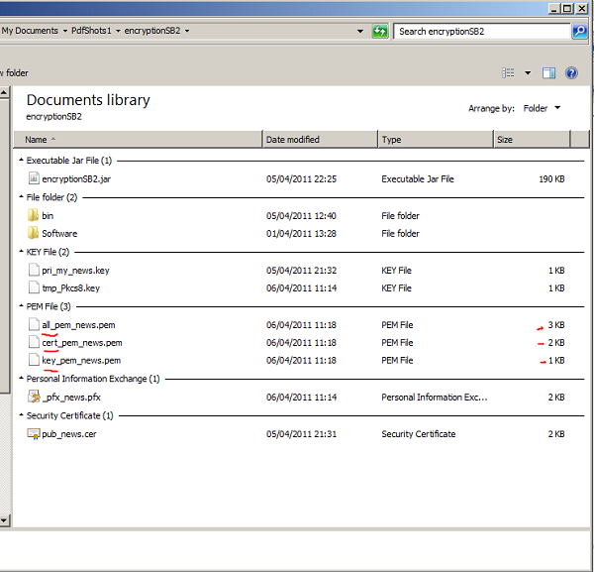Click the cert_pem_news.pem file icon
Viewport: 594px width, 572px height.
(34, 342)
